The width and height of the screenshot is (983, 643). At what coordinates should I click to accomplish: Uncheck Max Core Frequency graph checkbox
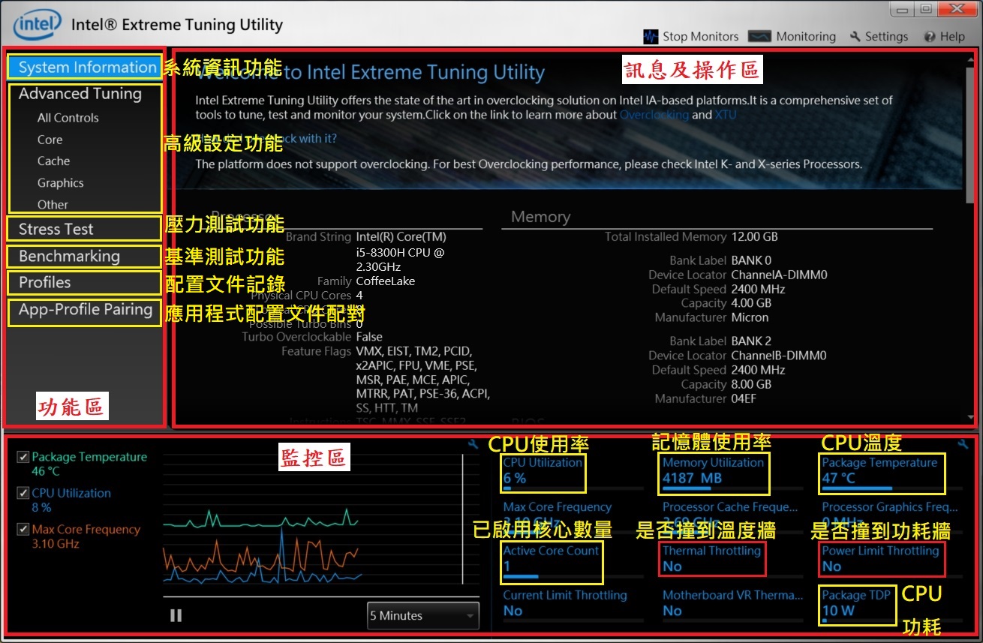coord(23,529)
